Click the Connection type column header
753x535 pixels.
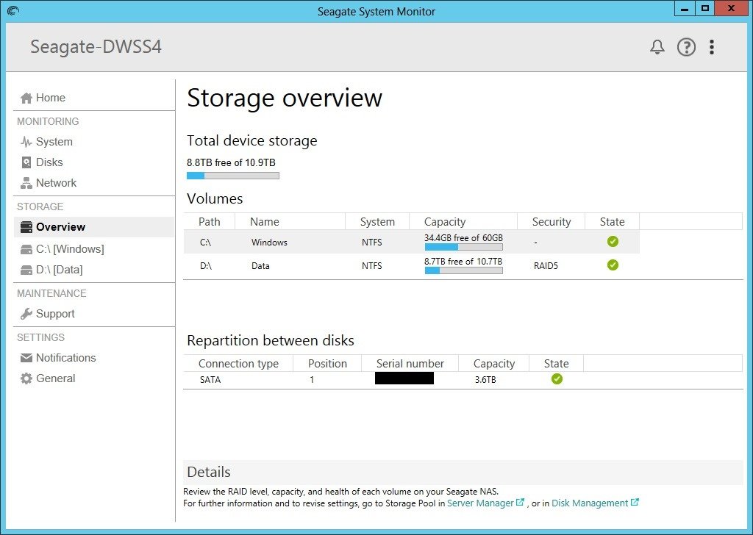pyautogui.click(x=238, y=364)
